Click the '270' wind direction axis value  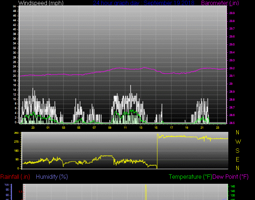(17, 142)
